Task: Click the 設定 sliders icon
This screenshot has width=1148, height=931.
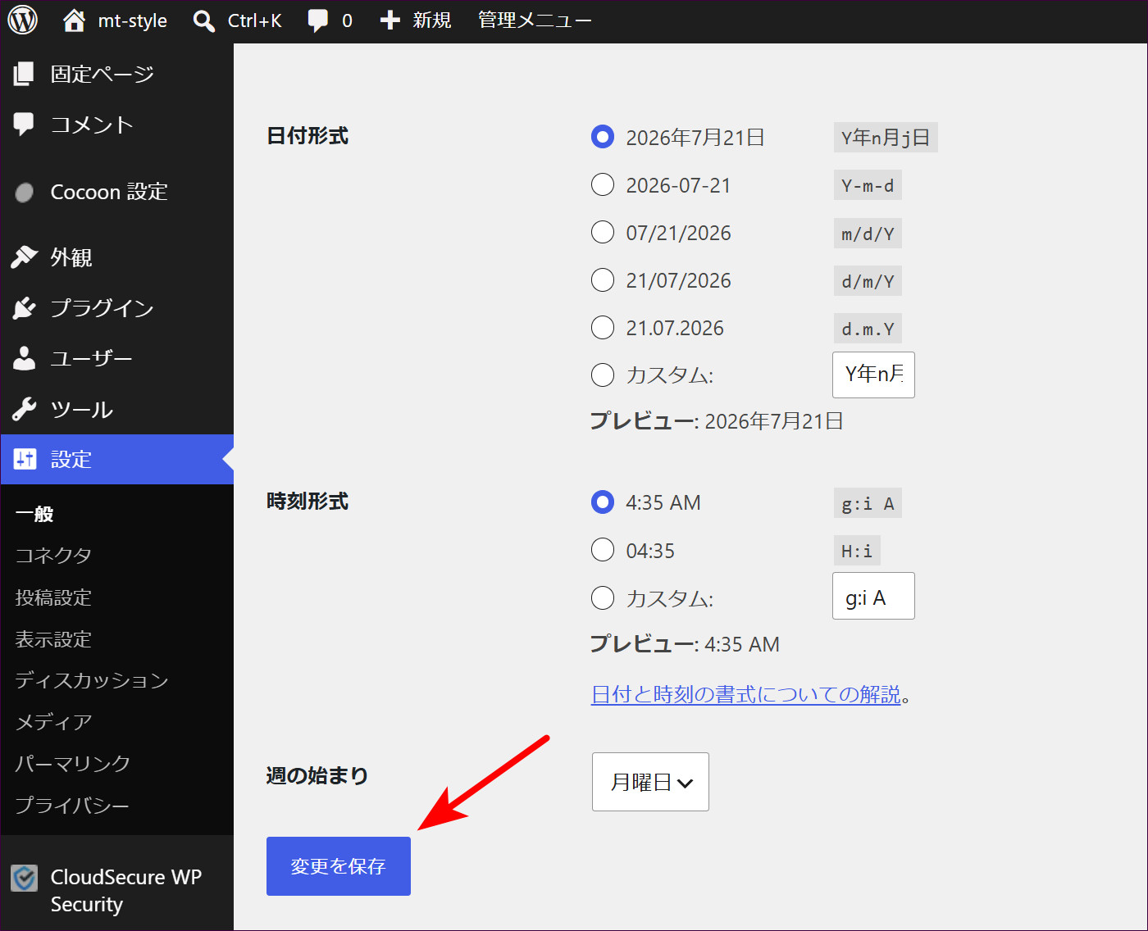Action: tap(25, 459)
